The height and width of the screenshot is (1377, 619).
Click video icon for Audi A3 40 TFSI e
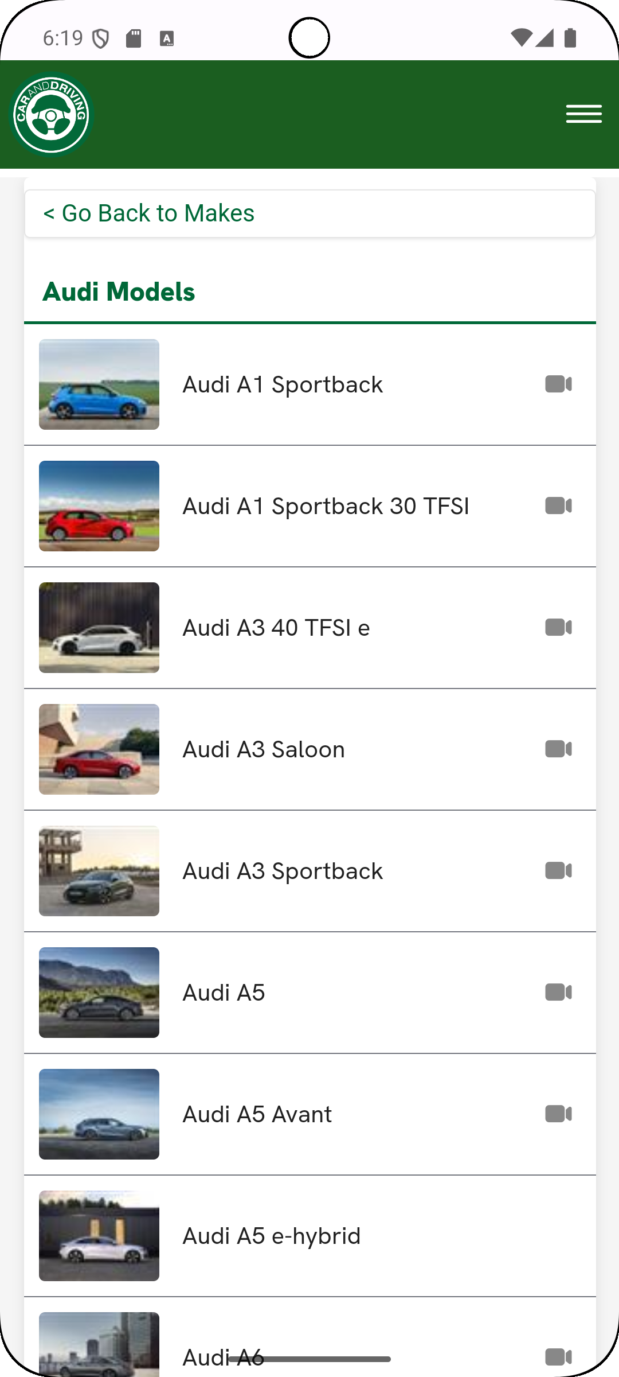point(558,627)
